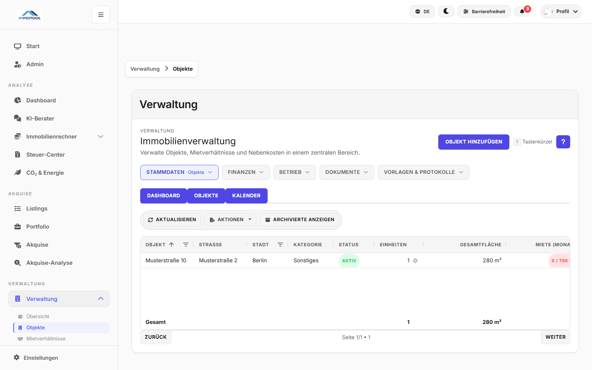Click Archivierte anzeigen button
This screenshot has height=370, width=592.
point(300,220)
